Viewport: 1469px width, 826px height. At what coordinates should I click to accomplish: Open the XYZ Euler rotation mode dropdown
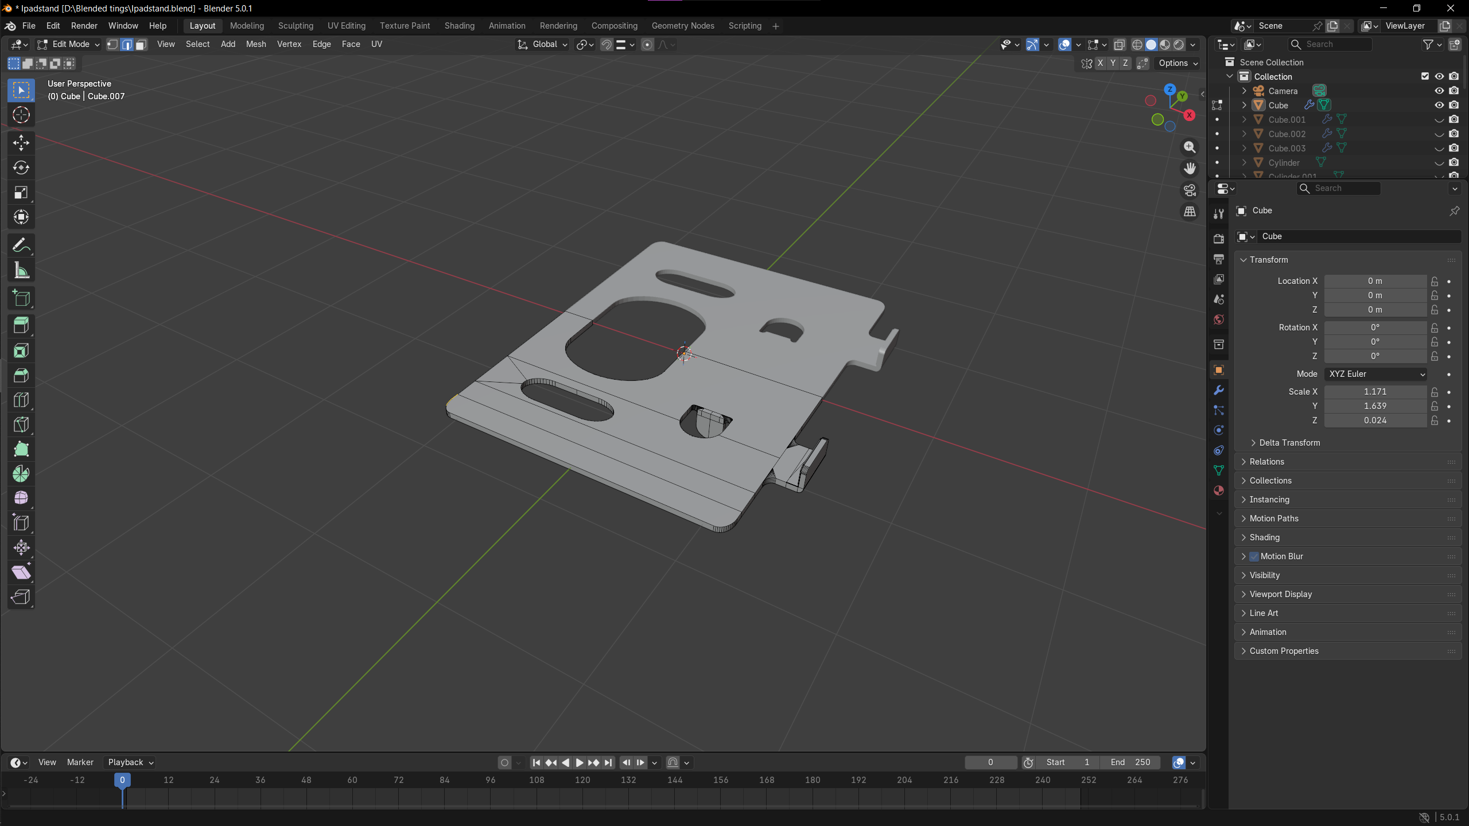point(1375,374)
